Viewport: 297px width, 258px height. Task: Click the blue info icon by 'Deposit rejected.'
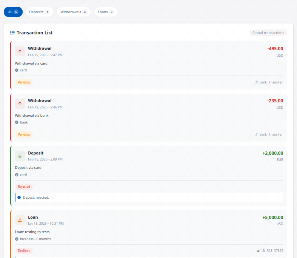(x=19, y=198)
